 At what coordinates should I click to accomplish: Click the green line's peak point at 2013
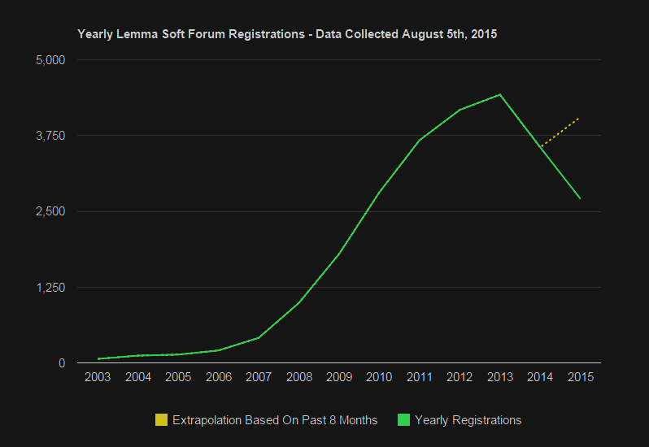(x=500, y=95)
